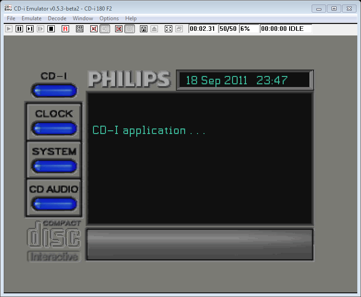The image size is (361, 297).
Task: Click the grey bar below the black screen
Action: tap(200, 245)
